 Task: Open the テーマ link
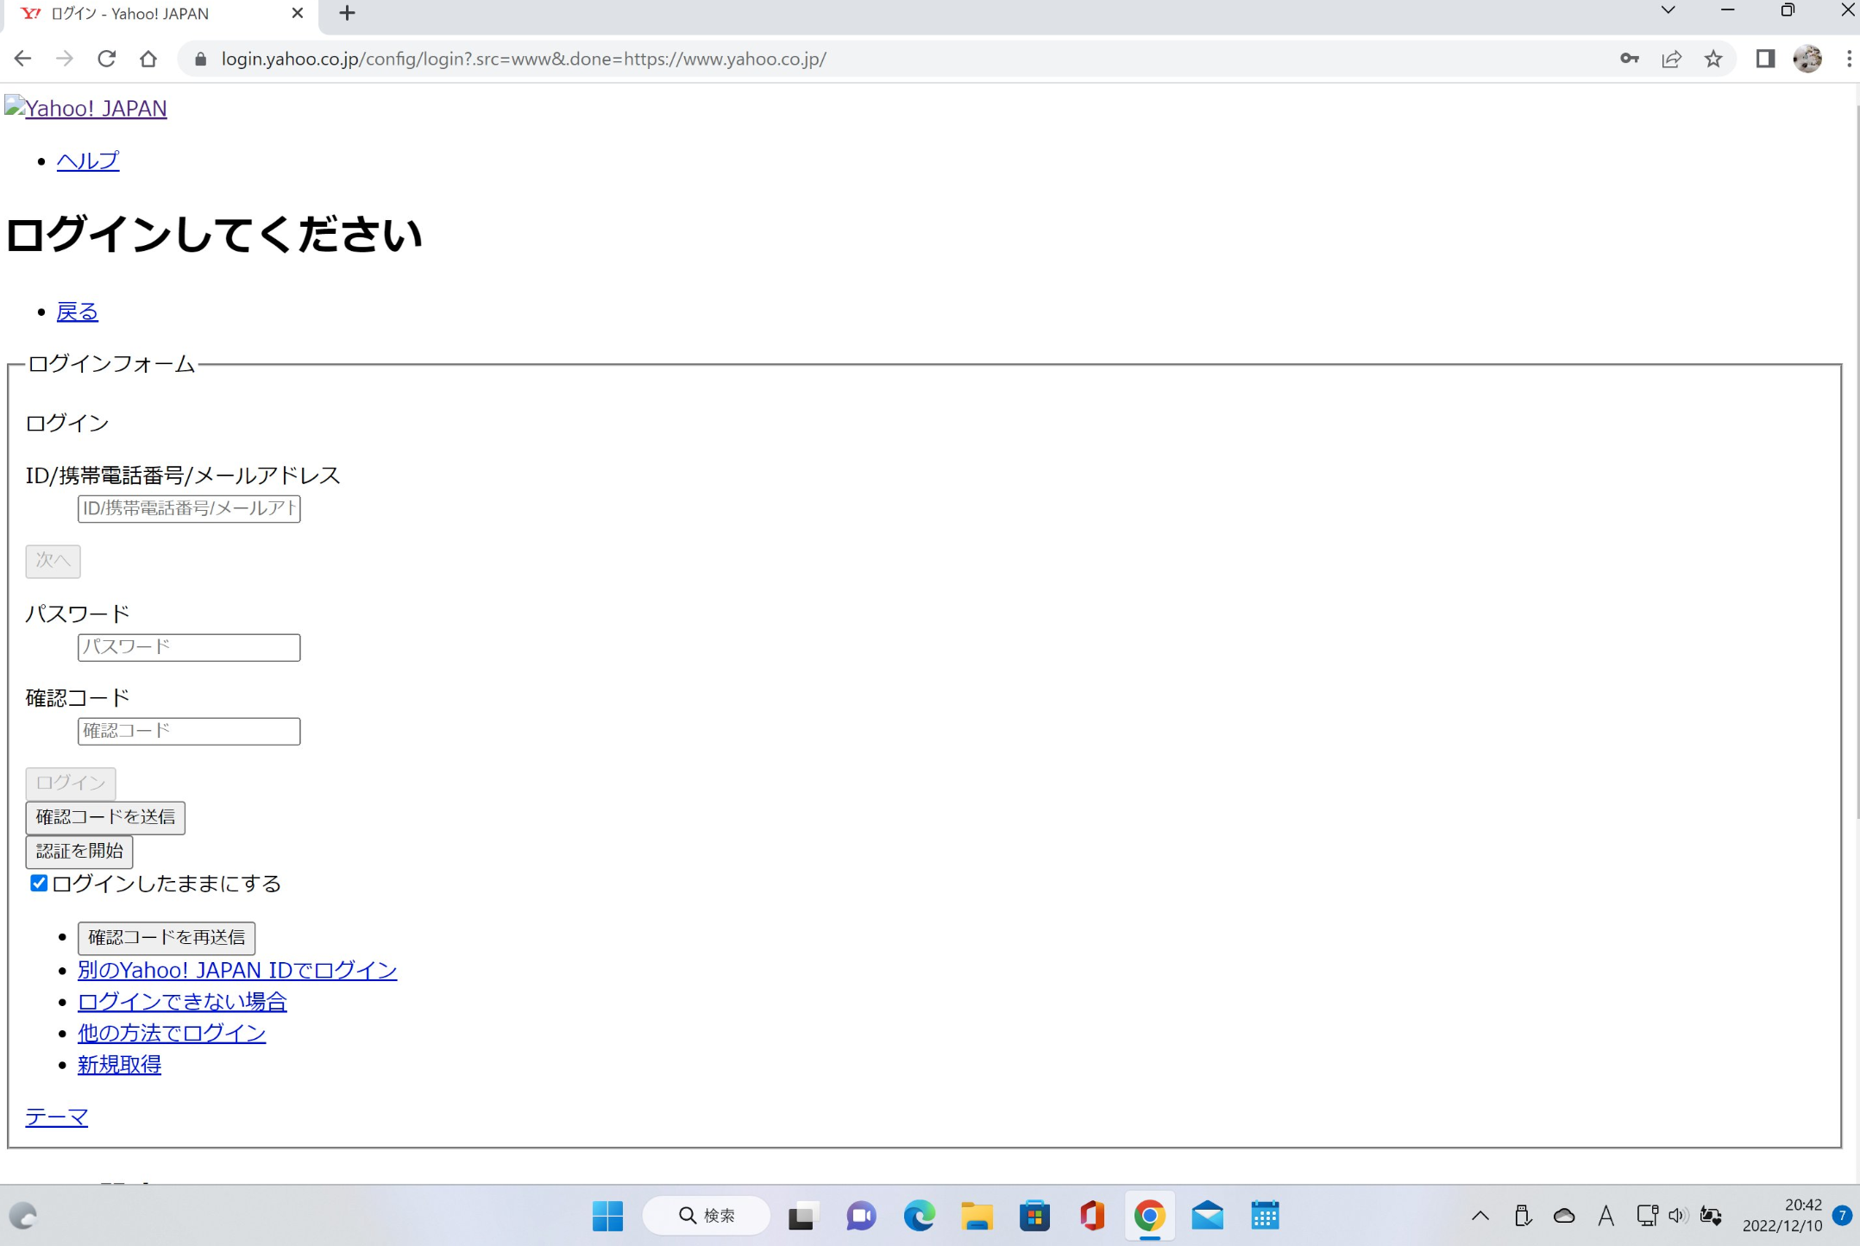click(57, 1117)
